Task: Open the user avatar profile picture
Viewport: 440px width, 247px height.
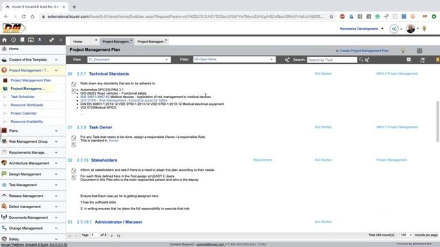Action: coord(410,29)
